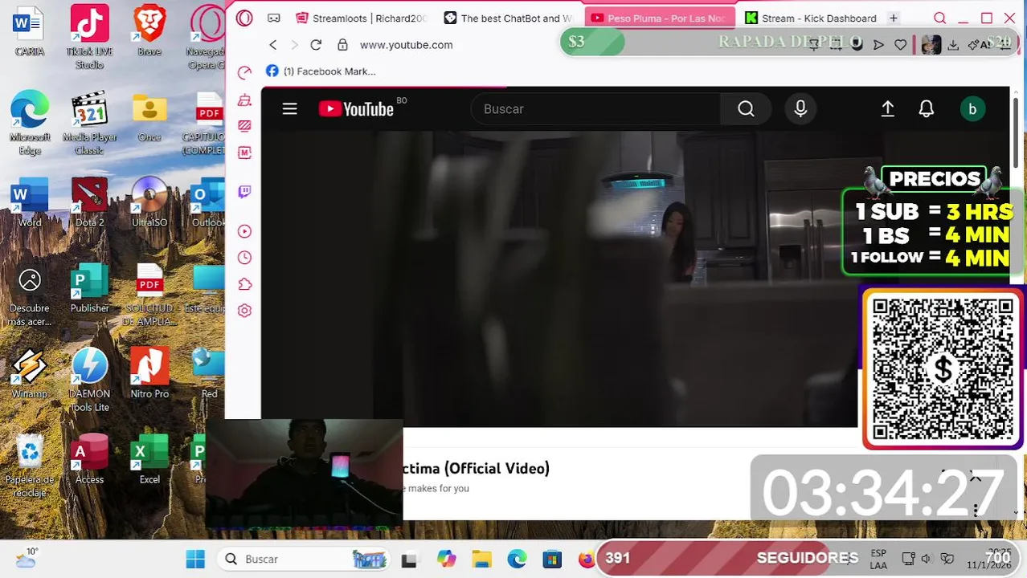This screenshot has width=1027, height=578.
Task: Open Descubre más acerca desktop icon
Action: pyautogui.click(x=30, y=296)
